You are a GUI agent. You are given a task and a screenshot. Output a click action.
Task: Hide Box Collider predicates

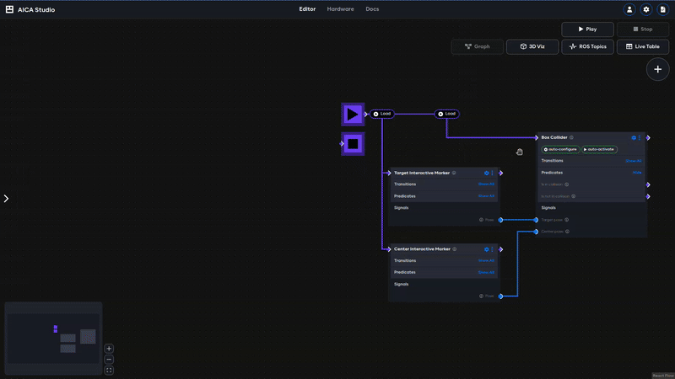[637, 173]
